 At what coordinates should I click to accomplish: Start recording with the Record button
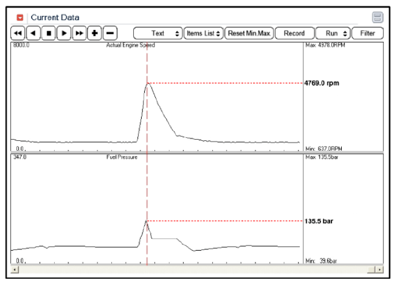click(x=295, y=33)
